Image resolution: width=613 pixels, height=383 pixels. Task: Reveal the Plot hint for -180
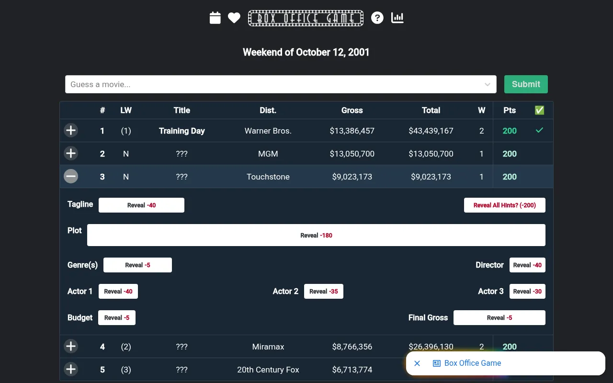[x=316, y=235]
